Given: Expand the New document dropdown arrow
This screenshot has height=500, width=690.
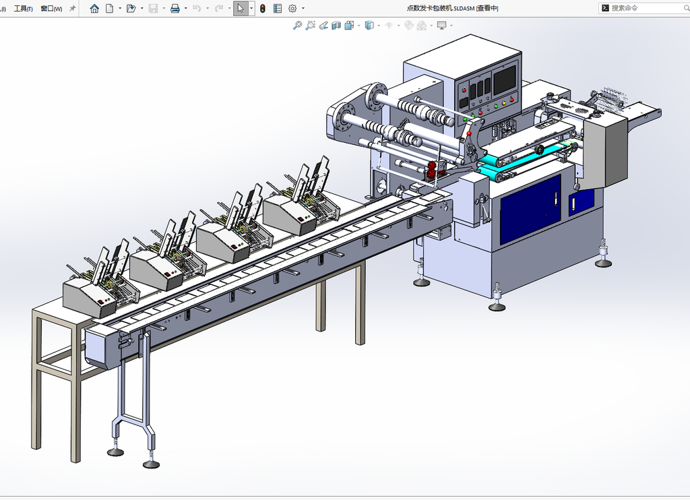Looking at the screenshot, I should 120,8.
